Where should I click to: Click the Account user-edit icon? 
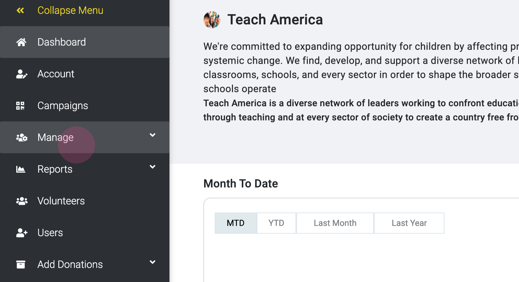pos(22,74)
